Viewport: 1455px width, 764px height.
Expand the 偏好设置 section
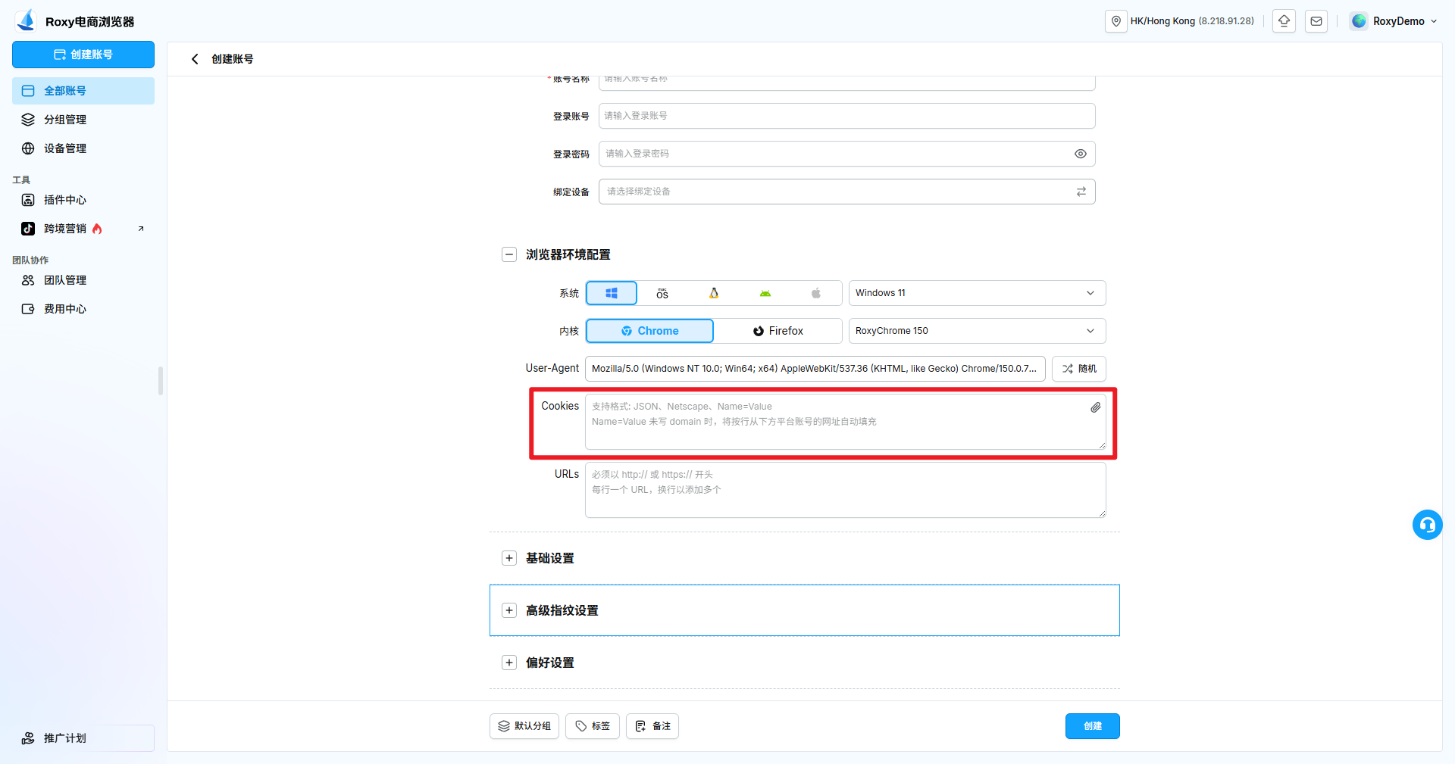point(509,663)
